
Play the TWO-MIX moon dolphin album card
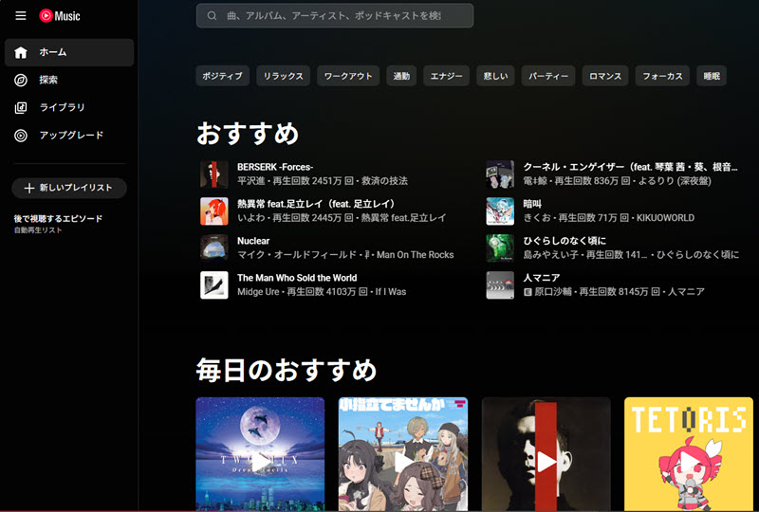click(260, 454)
